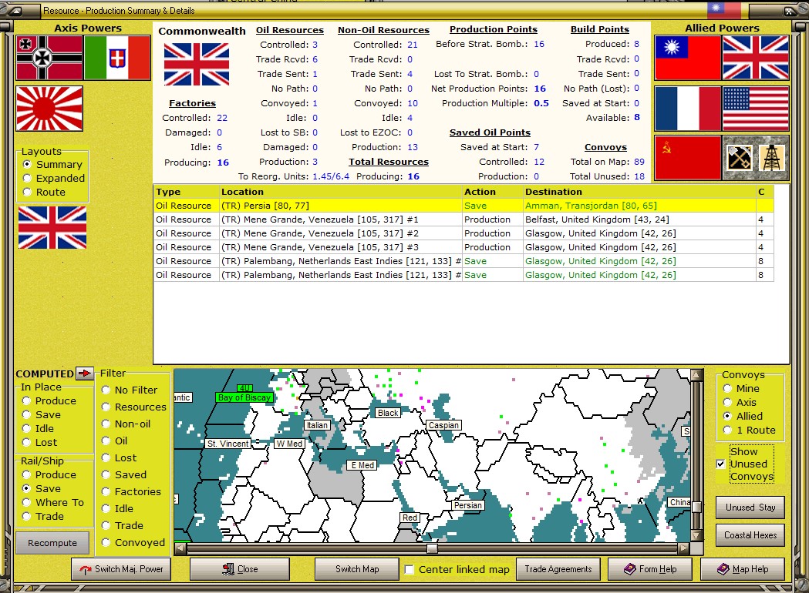Sort table by Location column header
The image size is (809, 593).
coord(341,192)
